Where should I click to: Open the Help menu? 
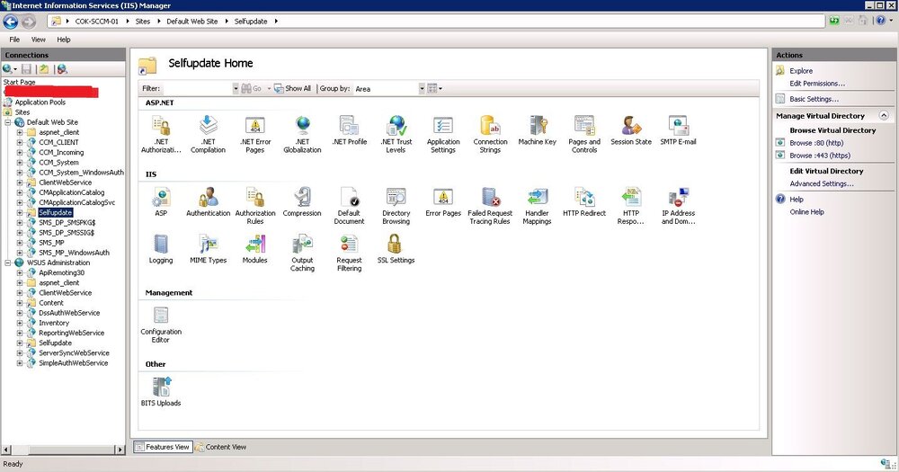click(x=64, y=40)
